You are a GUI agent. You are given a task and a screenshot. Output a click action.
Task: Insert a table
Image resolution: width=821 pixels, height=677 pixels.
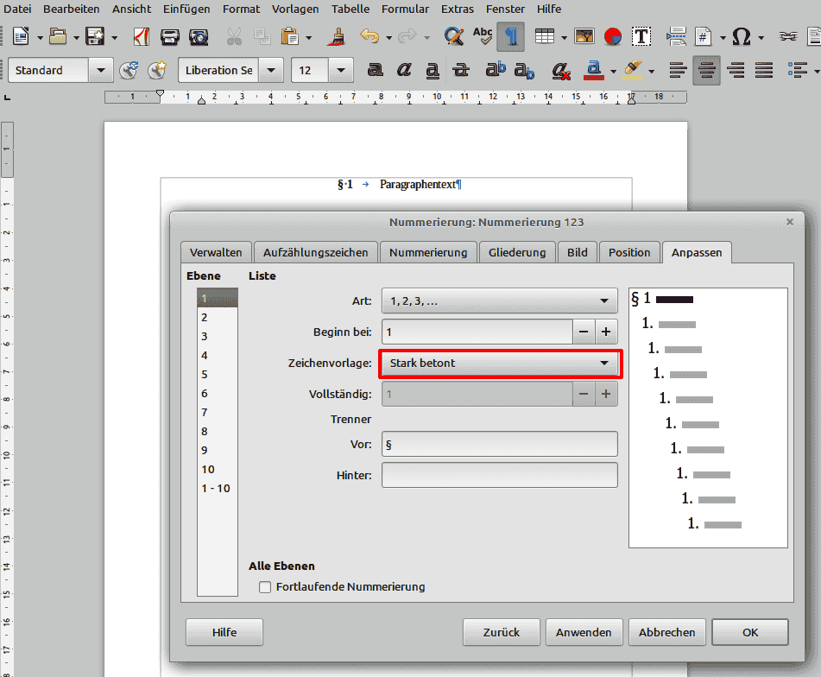545,36
